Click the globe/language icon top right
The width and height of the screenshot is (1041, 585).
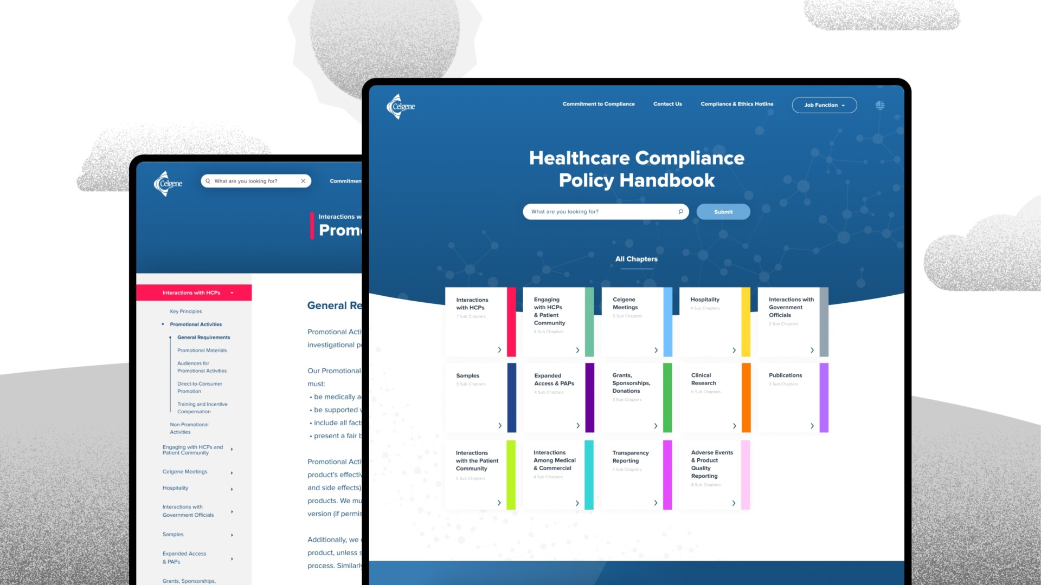click(880, 105)
